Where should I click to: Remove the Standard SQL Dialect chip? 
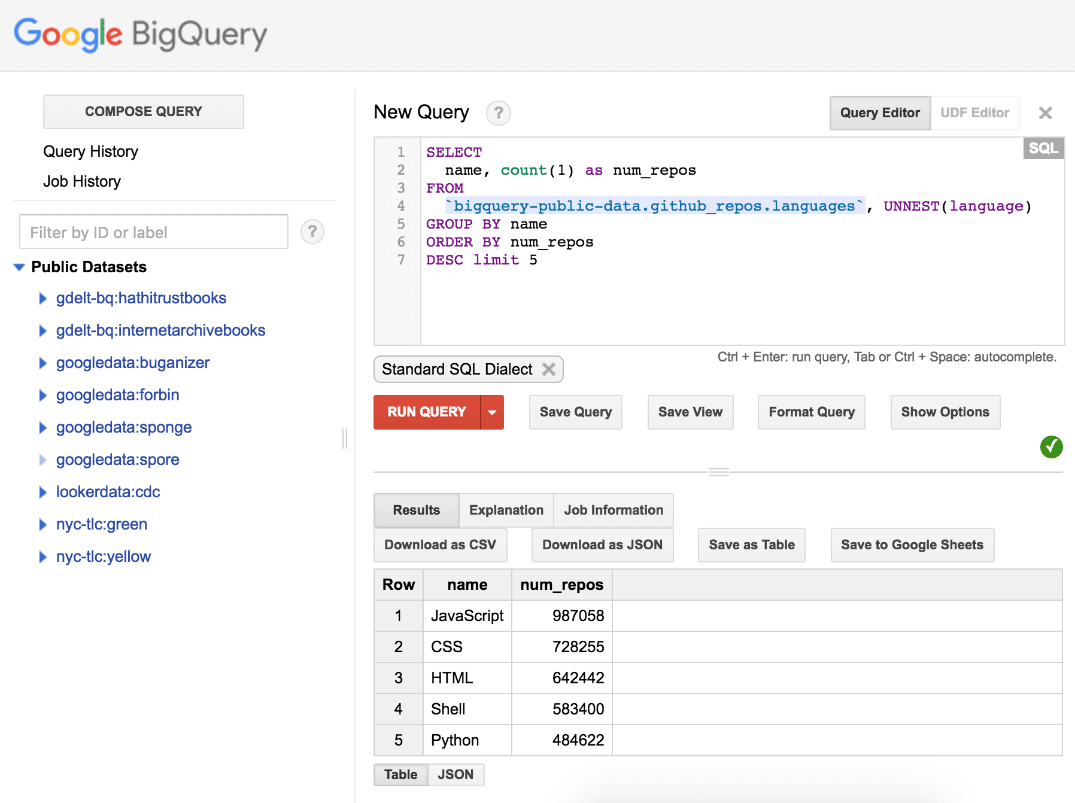(549, 369)
